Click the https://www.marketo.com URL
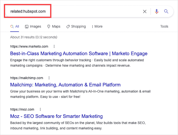 [x=29, y=46]
